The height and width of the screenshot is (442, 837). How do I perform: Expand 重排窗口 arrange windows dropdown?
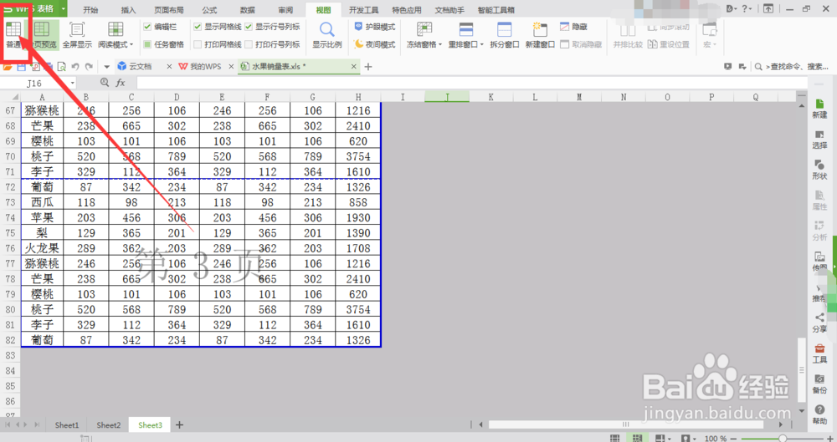click(x=481, y=45)
